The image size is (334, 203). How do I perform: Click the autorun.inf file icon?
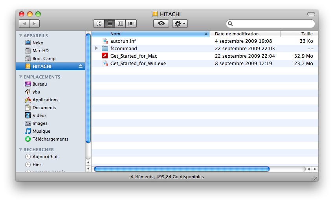(105, 41)
